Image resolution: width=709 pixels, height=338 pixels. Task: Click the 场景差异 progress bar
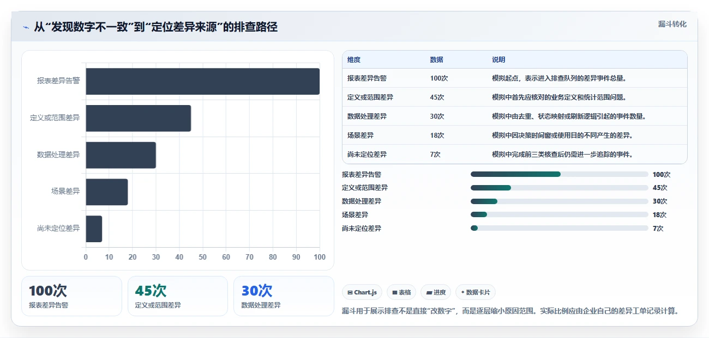click(559, 214)
